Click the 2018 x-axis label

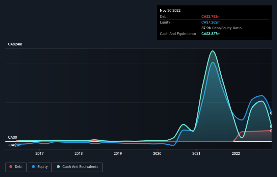(79, 153)
